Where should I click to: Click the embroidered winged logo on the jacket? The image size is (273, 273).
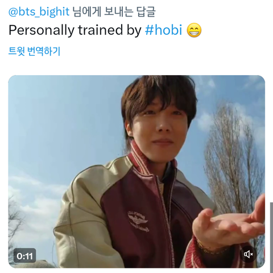tap(138, 221)
